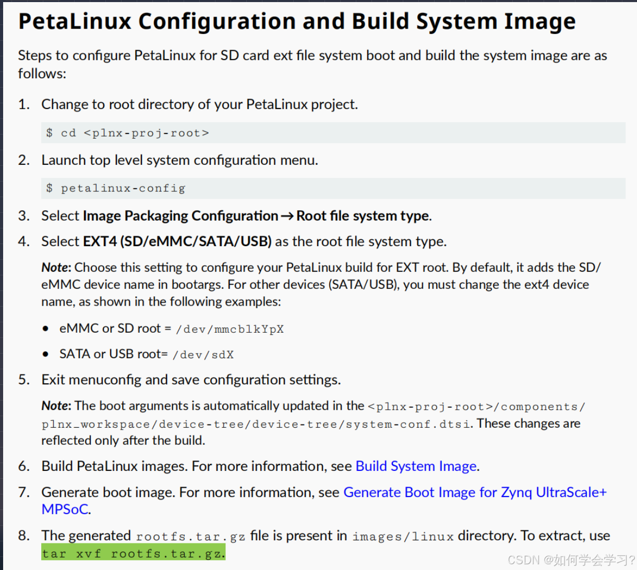
Task: Click the page heading PetaLinux Configuration and Build System Image
Action: [x=297, y=21]
